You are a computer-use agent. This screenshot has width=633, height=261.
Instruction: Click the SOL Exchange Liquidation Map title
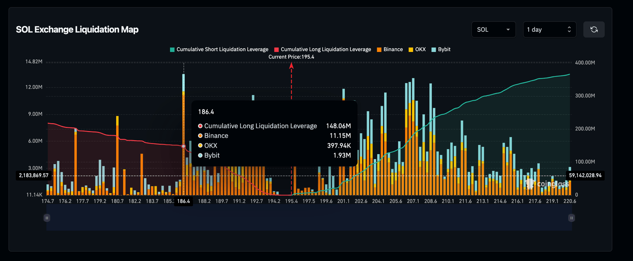click(x=77, y=30)
